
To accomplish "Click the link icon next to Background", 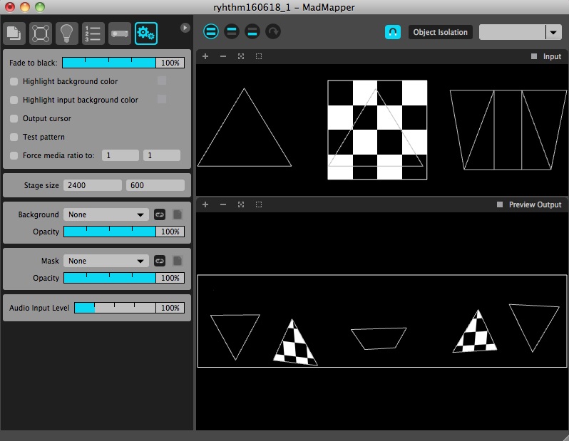I will [160, 214].
